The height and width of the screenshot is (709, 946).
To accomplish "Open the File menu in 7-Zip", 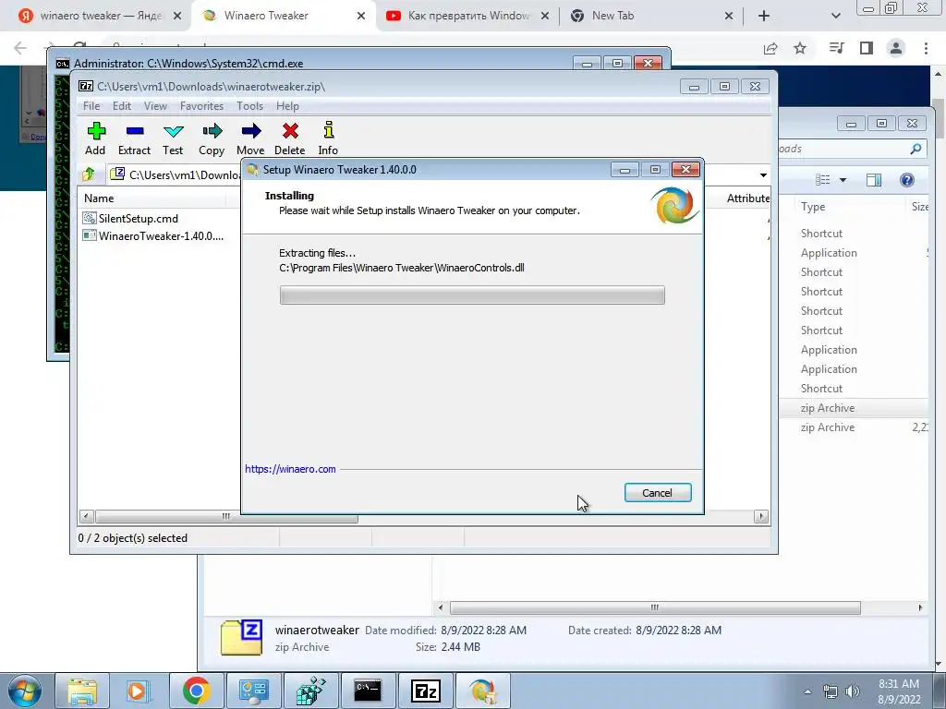I will (x=91, y=106).
